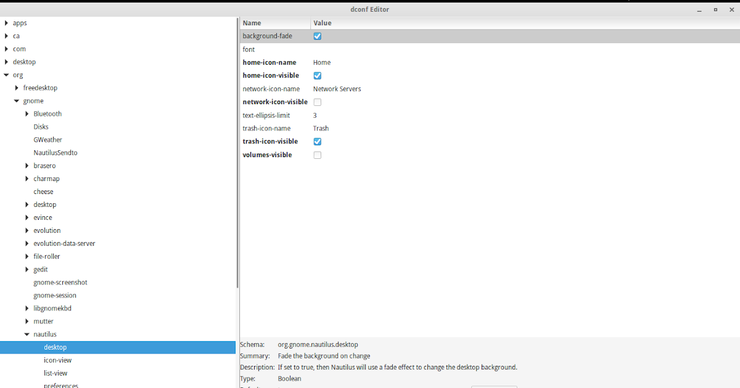Toggle the trash-icon-visible checkbox

318,142
